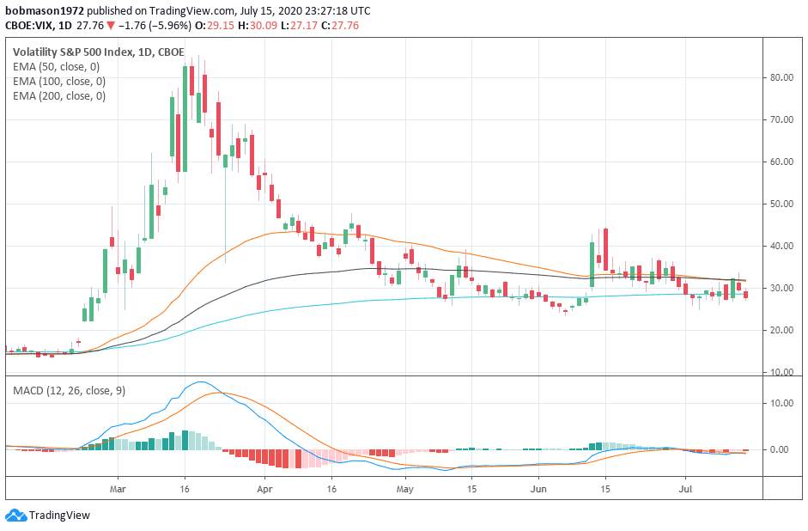Click the 80.00 price axis label
This screenshot has width=808, height=531.
point(781,77)
